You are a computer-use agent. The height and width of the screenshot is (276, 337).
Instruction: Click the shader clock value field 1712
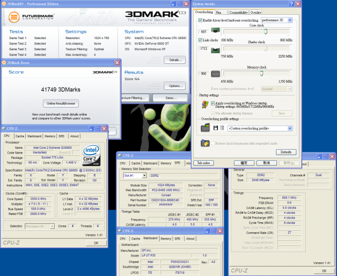[204, 49]
